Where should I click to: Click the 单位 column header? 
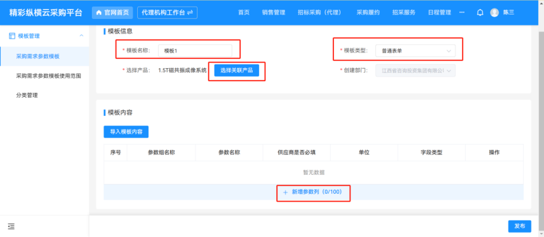[x=364, y=153]
